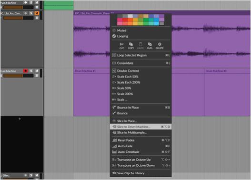Click the Delete icon in context menu
251x180 pixels.
coord(160,46)
